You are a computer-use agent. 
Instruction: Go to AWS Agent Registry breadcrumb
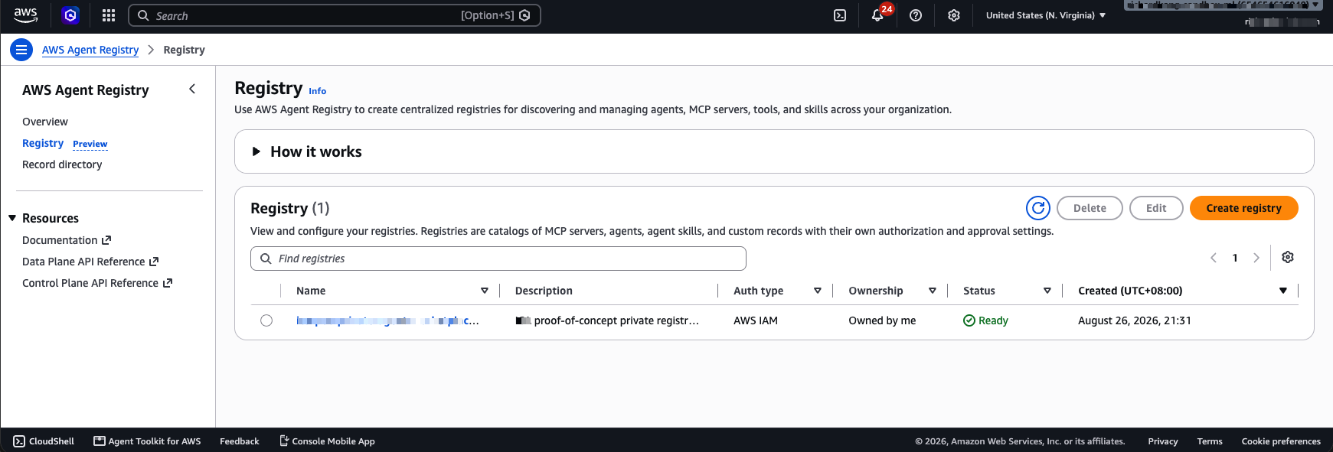pos(90,50)
